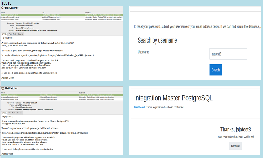263x158 pixels.
Task: Click To column header in bottom MailCatcher
Action: coord(41,93)
